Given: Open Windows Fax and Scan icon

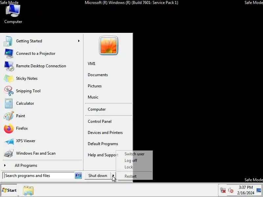Looking at the screenshot, I should 9,153.
